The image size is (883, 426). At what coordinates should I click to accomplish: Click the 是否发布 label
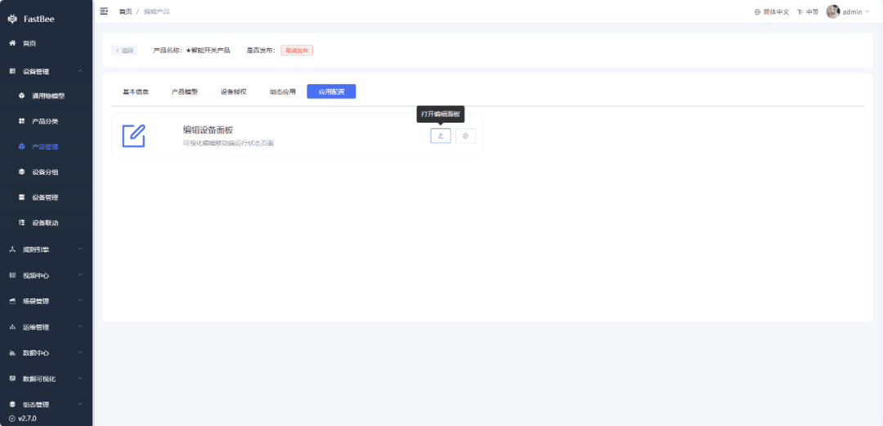pyautogui.click(x=262, y=50)
